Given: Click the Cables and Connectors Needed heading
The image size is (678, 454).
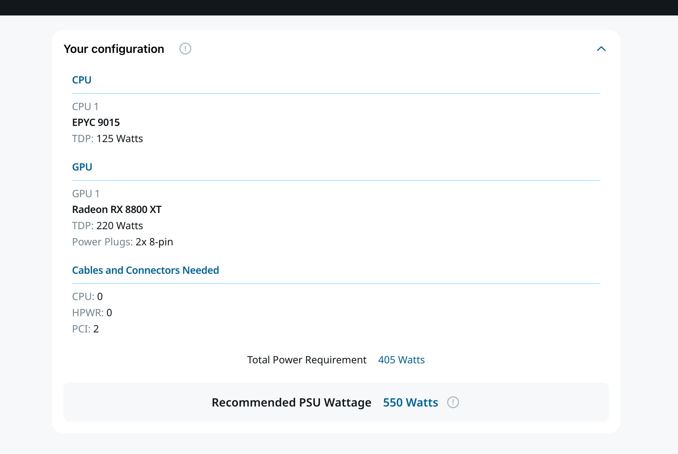Looking at the screenshot, I should [x=145, y=270].
